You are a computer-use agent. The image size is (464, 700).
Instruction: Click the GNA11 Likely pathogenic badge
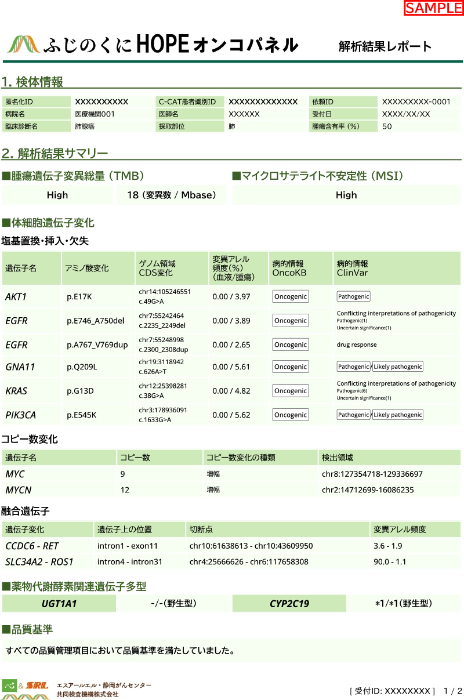tap(398, 367)
